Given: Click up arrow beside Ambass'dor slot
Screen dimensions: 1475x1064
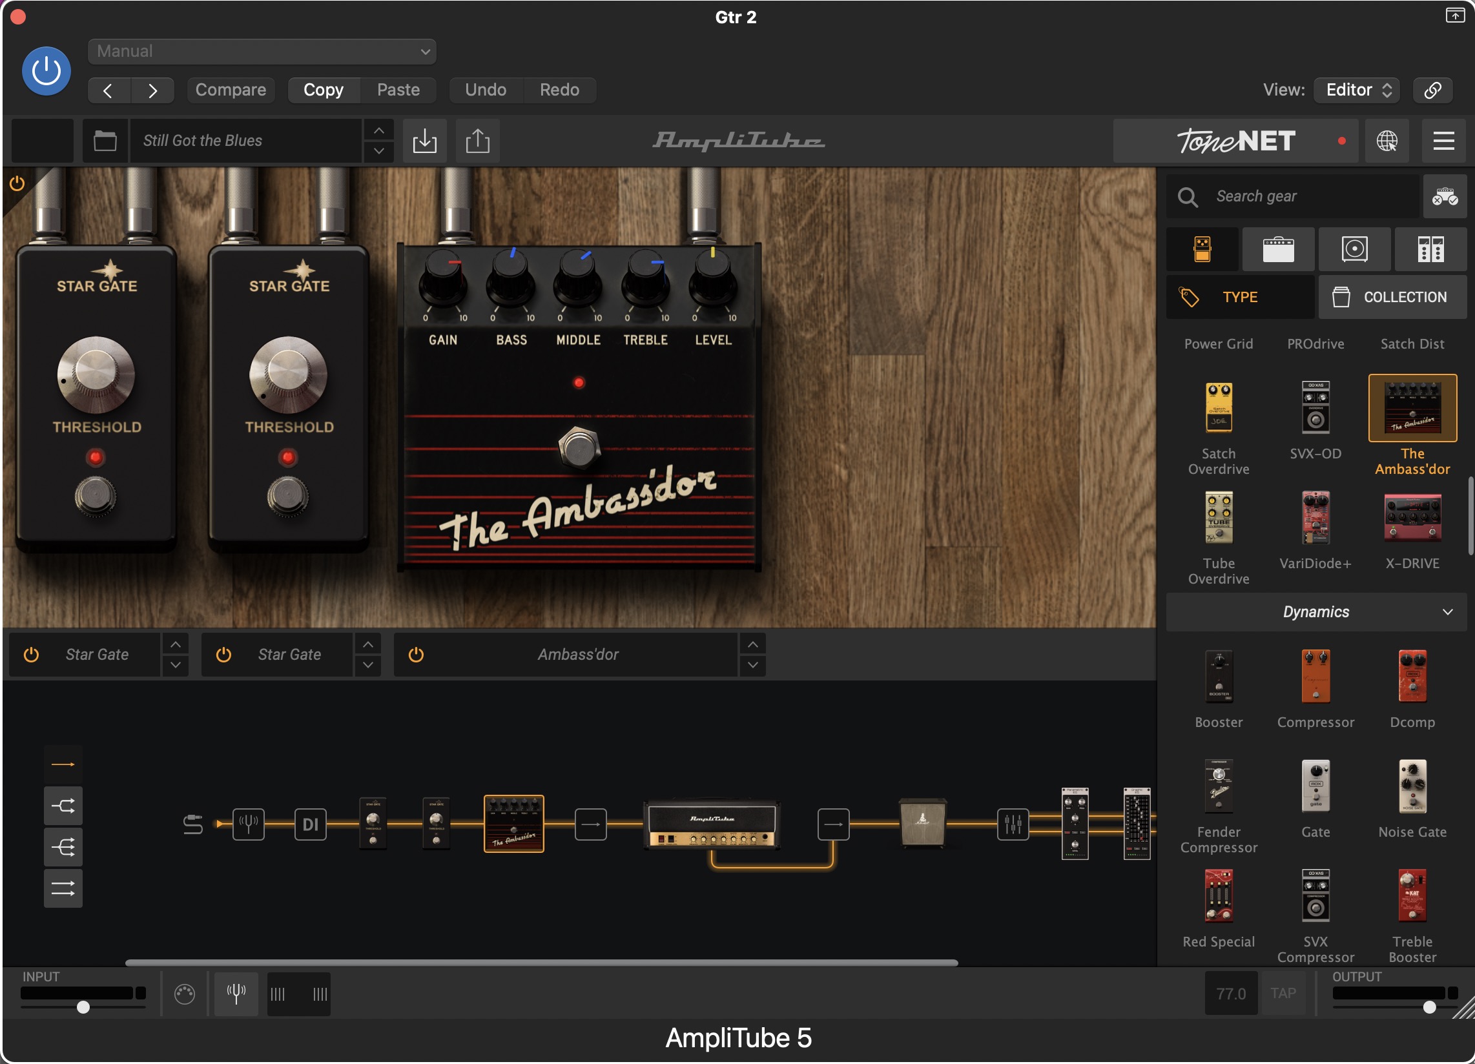Looking at the screenshot, I should pyautogui.click(x=752, y=644).
